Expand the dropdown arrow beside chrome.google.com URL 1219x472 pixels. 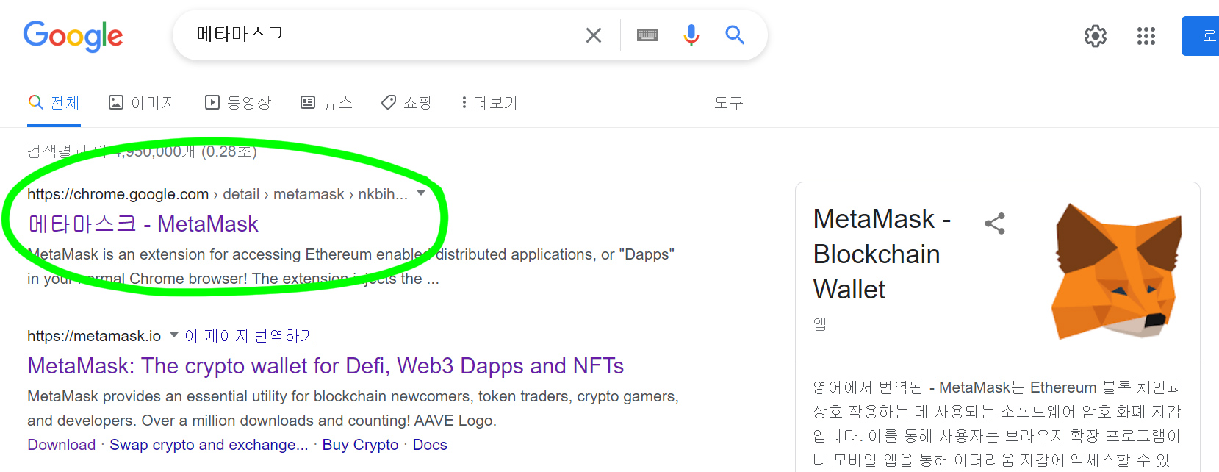pyautogui.click(x=421, y=193)
